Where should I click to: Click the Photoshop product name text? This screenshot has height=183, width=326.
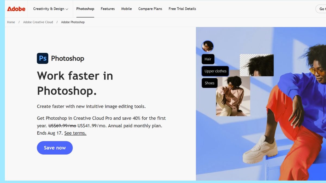(68, 58)
